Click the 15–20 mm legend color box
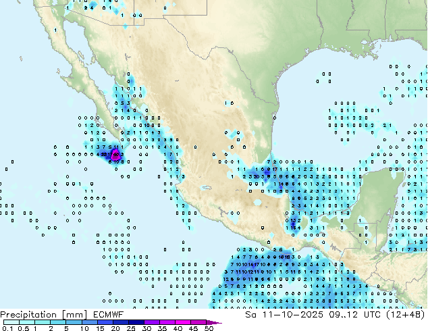 coord(105,322)
